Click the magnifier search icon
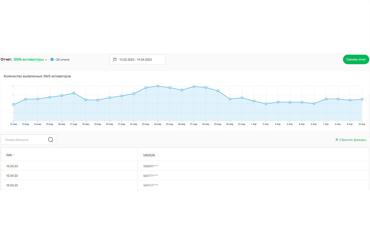This screenshot has height=247, width=370. coord(51,140)
